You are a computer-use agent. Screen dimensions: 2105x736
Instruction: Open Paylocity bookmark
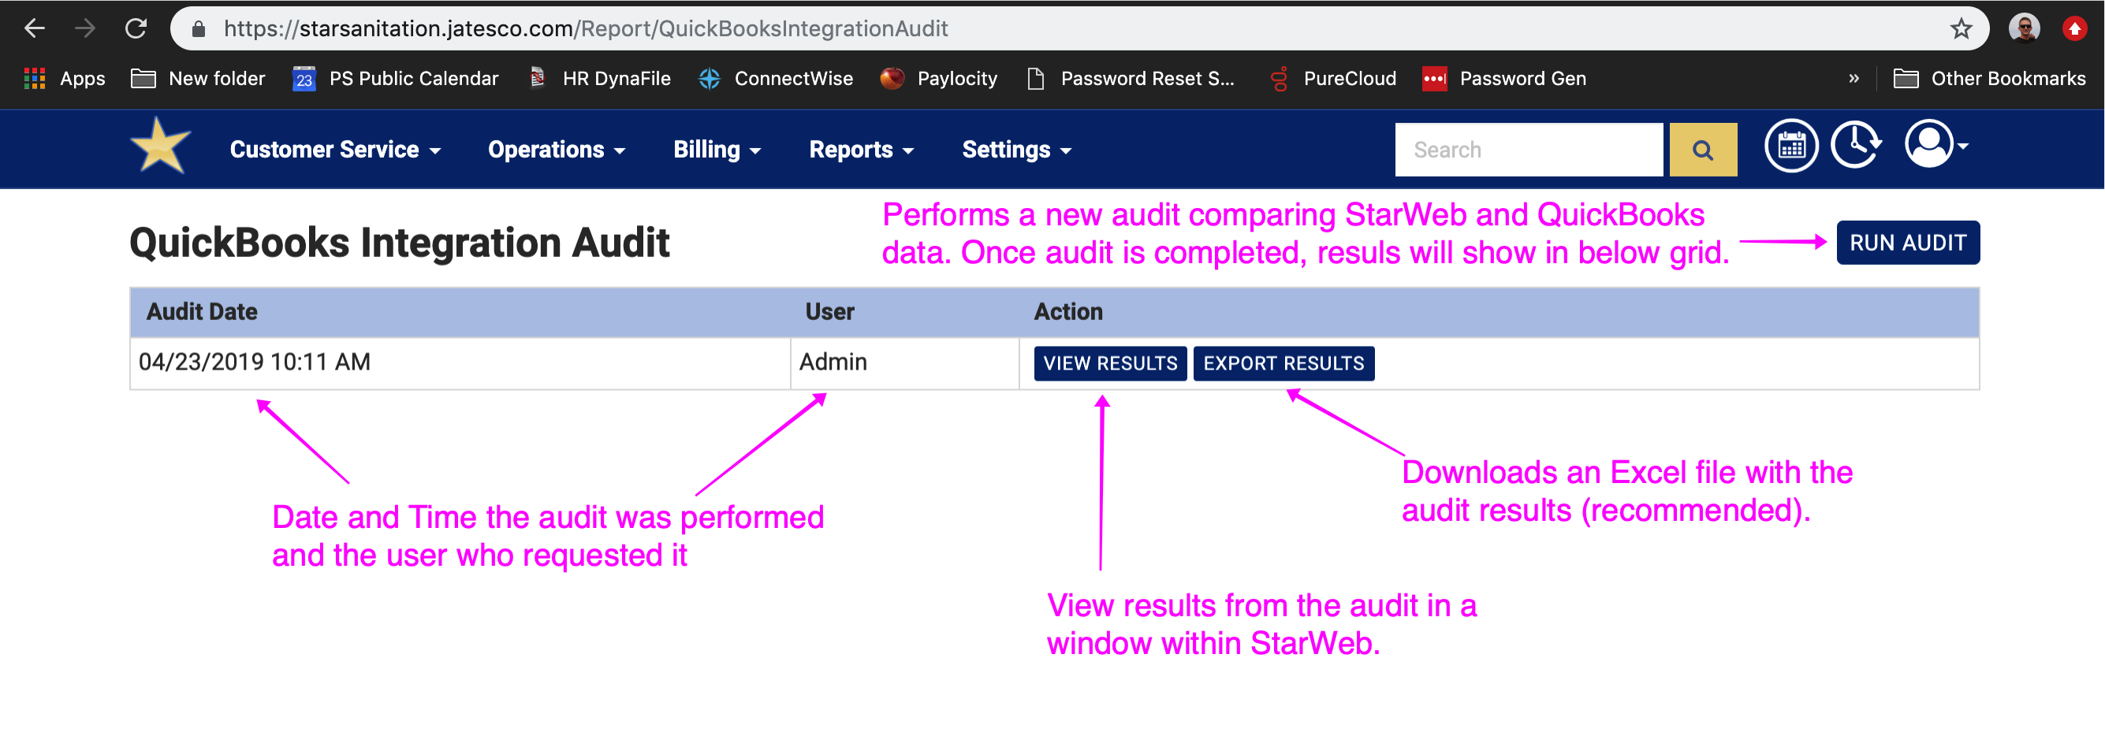click(x=938, y=79)
